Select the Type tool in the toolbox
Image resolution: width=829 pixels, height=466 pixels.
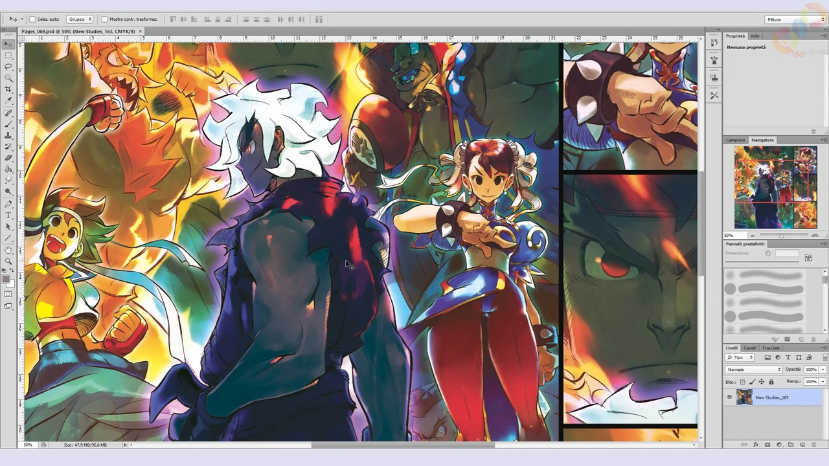coord(8,215)
